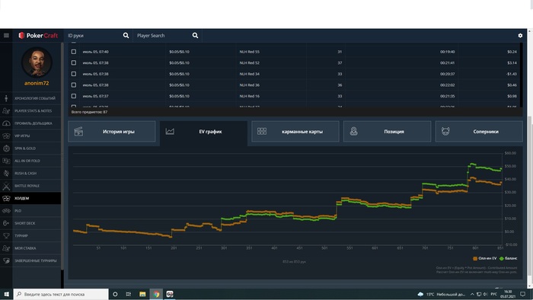Image resolution: width=533 pixels, height=300 pixels.
Task: Select Short Deck 6+ icon
Action: coord(6,223)
